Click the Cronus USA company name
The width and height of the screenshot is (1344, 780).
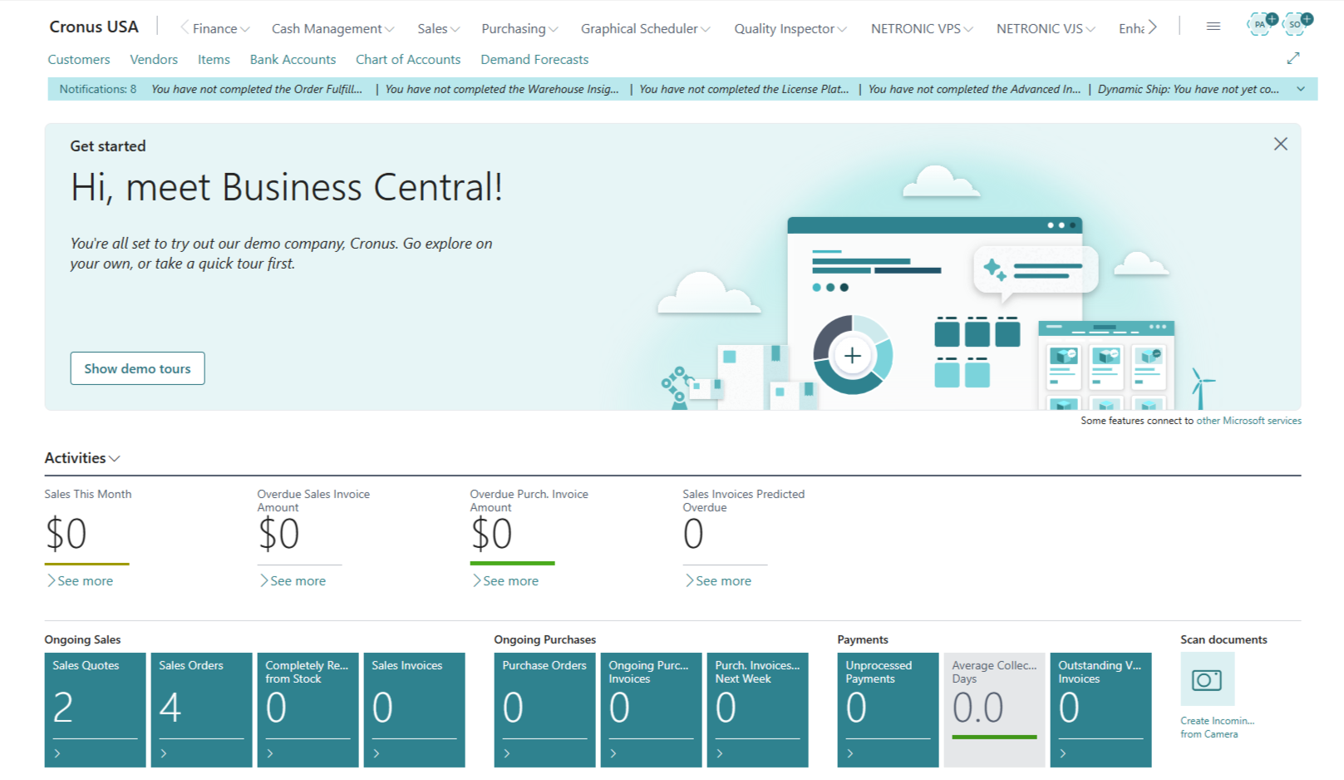click(x=94, y=27)
